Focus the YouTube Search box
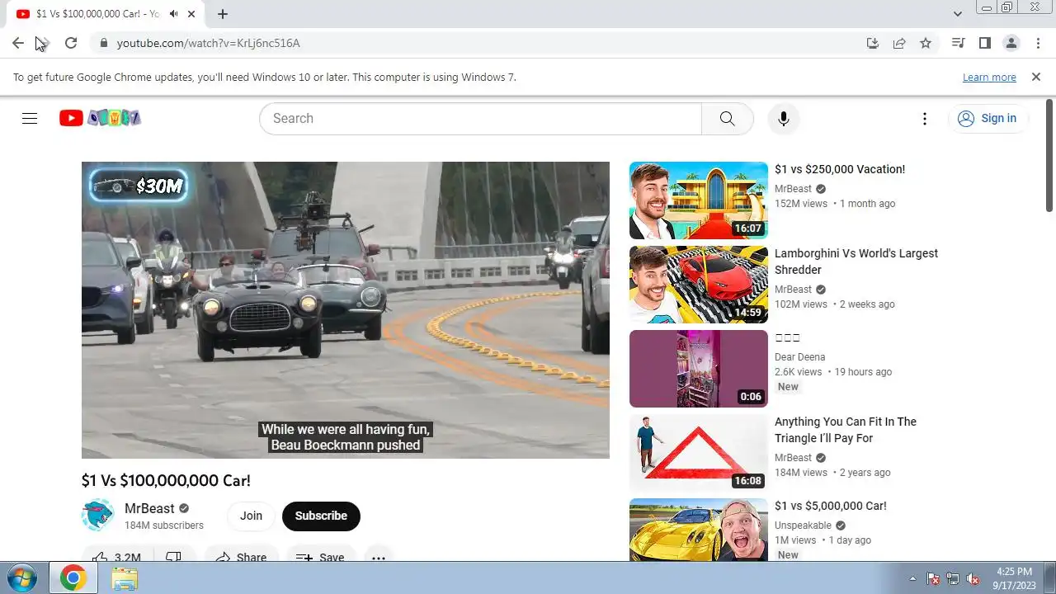1056x594 pixels. tap(480, 118)
